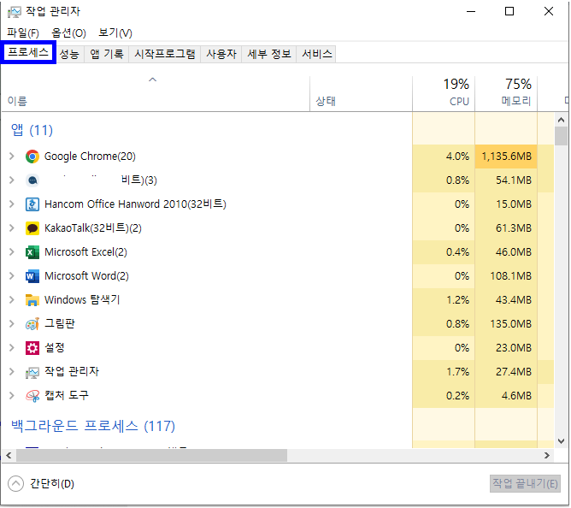Click the horizontal scrollbar right arrow
Viewport: 571px width, 508px height.
tap(546, 456)
